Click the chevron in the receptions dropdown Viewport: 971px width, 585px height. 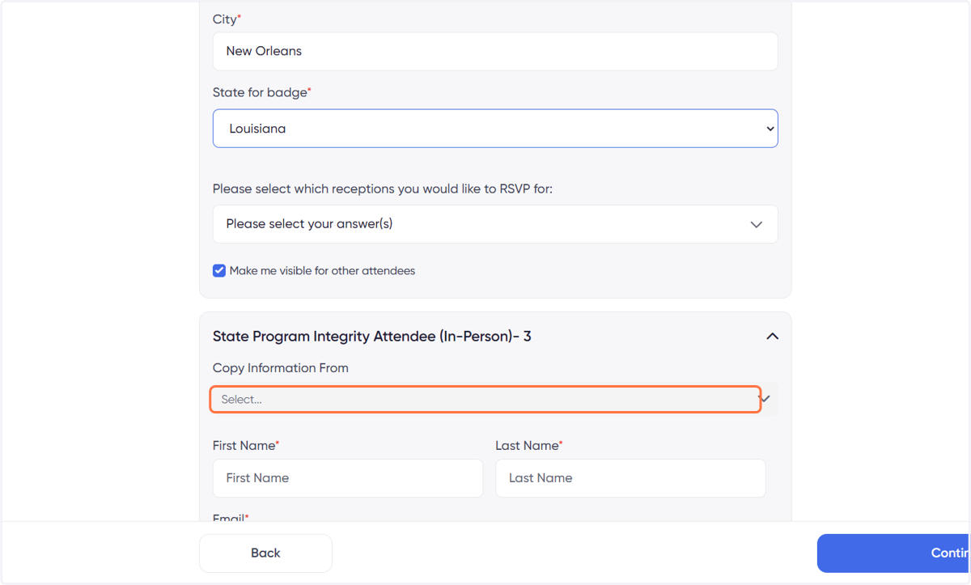pyautogui.click(x=757, y=224)
